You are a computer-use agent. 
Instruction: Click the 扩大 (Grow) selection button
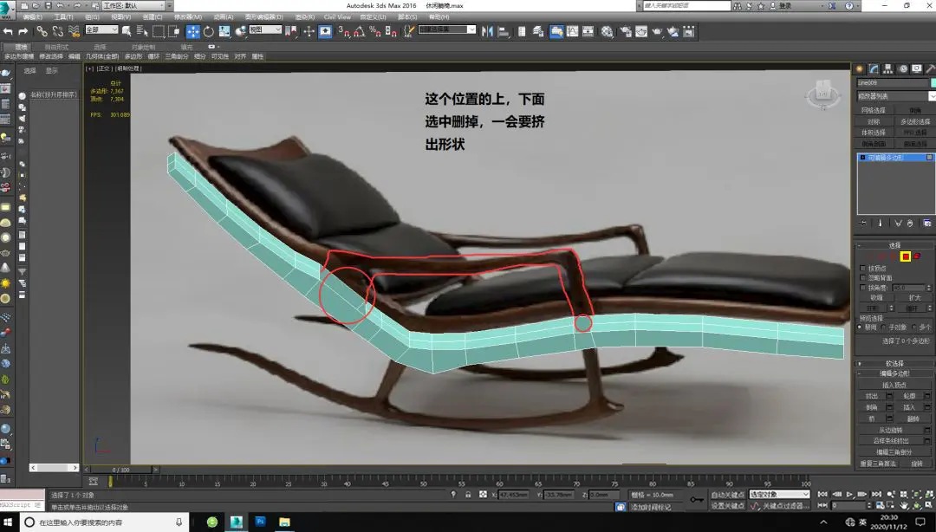[x=914, y=296]
